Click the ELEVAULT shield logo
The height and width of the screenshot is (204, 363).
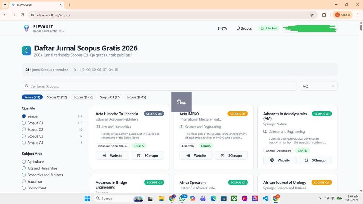click(x=26, y=28)
